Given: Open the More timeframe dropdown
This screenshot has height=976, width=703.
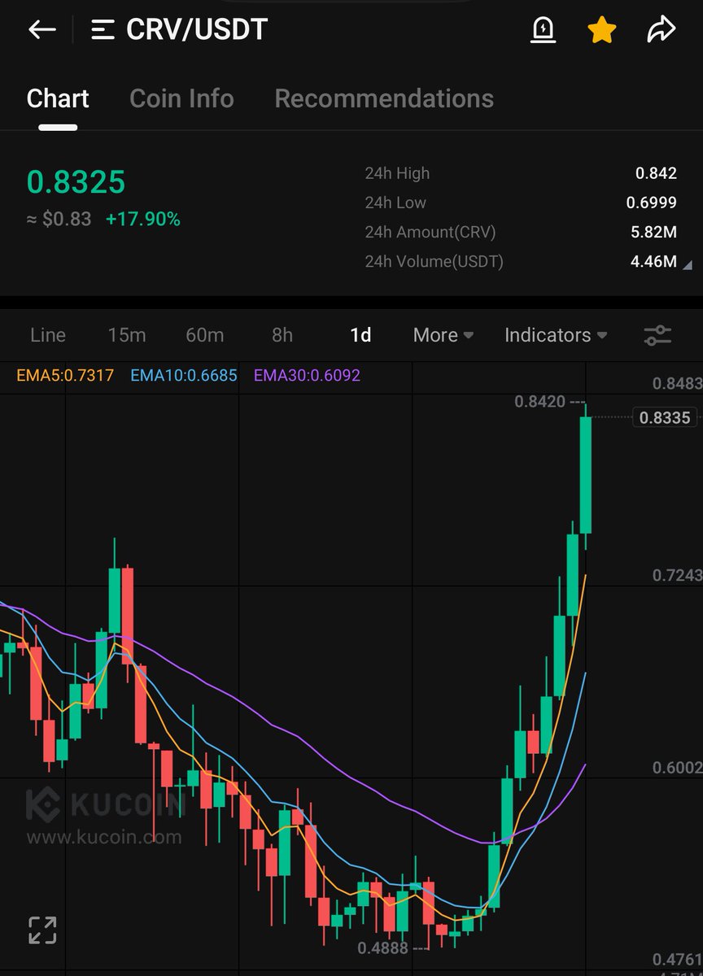Looking at the screenshot, I should 442,335.
